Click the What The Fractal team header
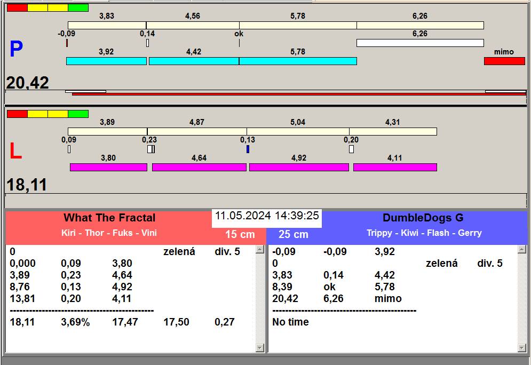This screenshot has height=365, width=531. pos(109,218)
